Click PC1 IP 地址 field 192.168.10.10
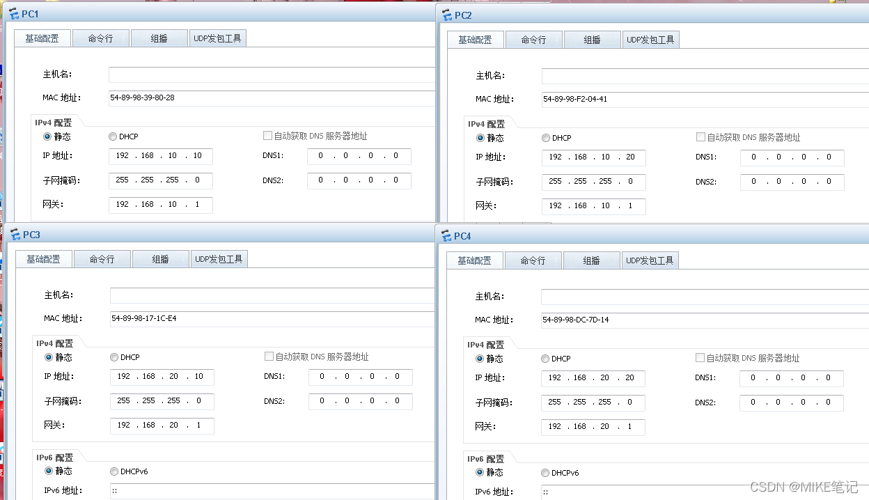Image resolution: width=869 pixels, height=500 pixels. point(161,156)
